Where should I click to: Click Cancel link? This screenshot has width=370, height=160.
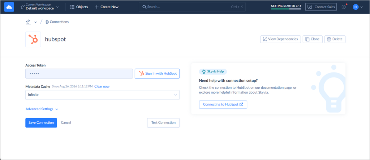tap(66, 123)
